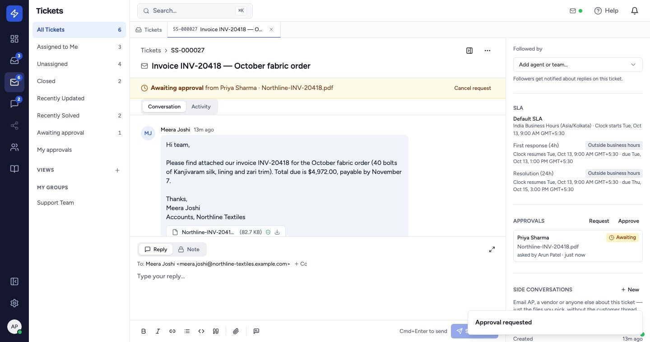Open the chat icon with badge 2
The height and width of the screenshot is (342, 650).
14,104
